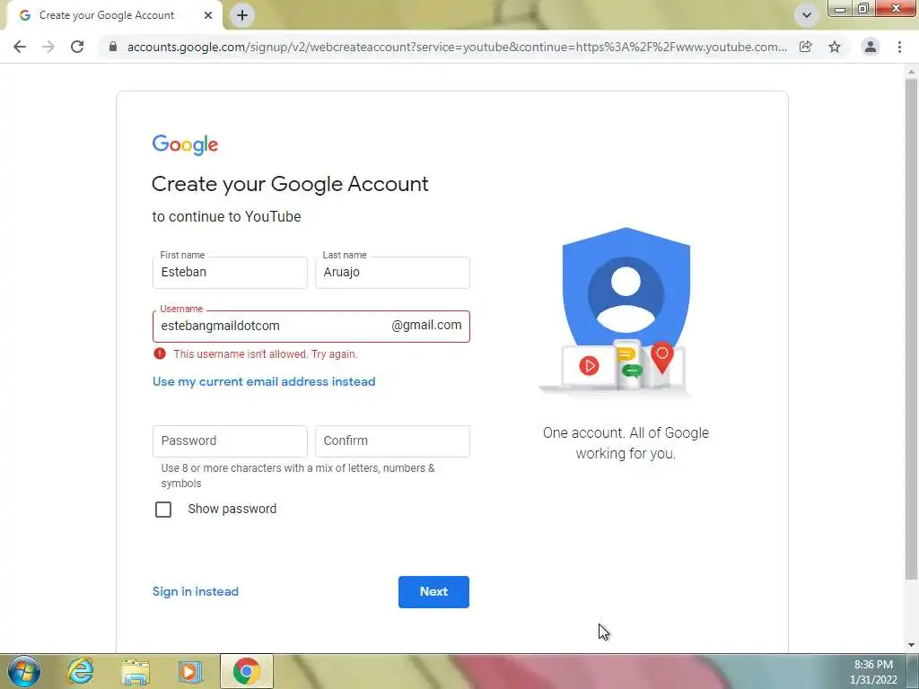
Task: Click 'One account. All of Google' text
Action: point(626,433)
